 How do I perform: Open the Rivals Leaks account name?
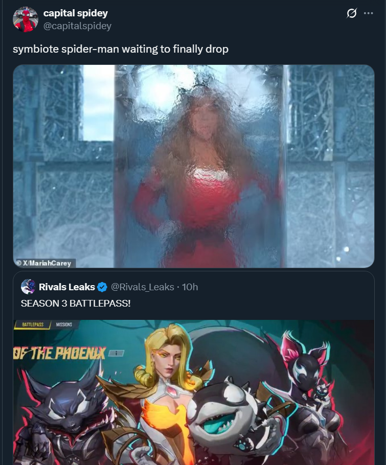coord(67,287)
